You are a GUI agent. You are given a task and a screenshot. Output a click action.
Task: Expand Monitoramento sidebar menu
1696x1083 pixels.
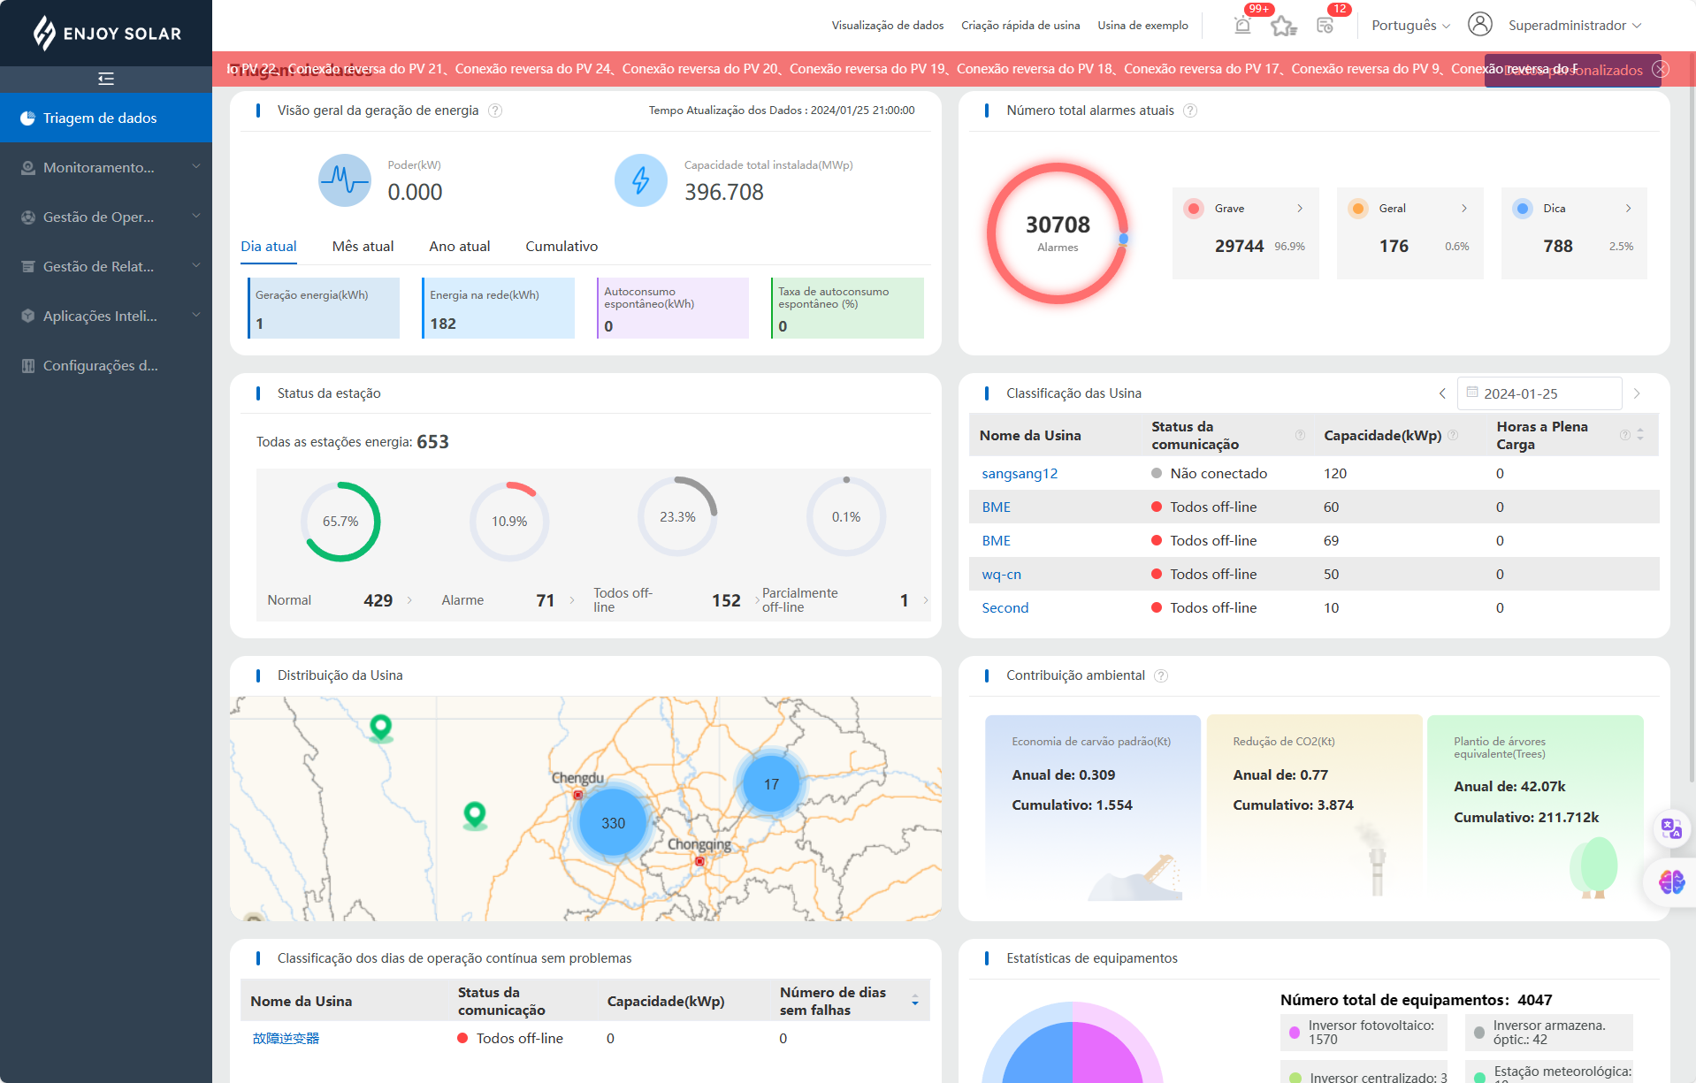click(x=106, y=167)
